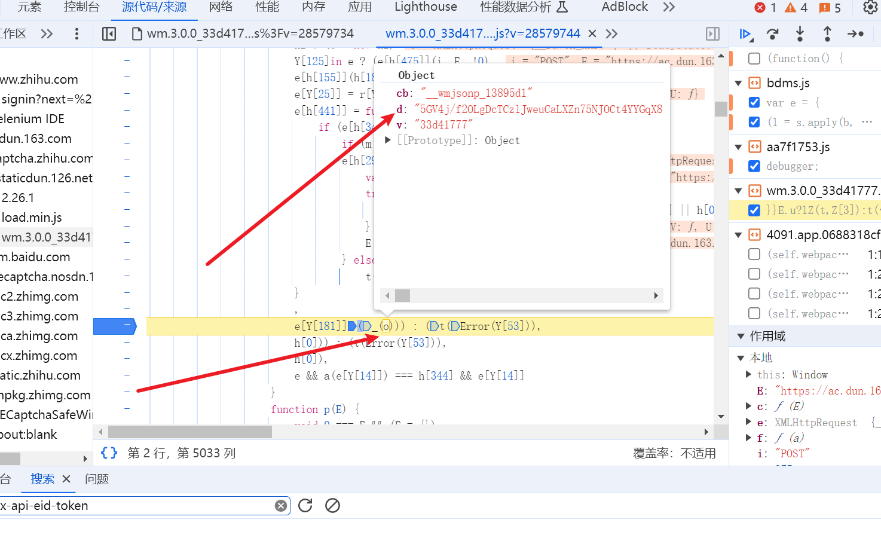The height and width of the screenshot is (544, 881).
Task: Collapse the bdms.js breakpoint group
Action: pos(739,83)
